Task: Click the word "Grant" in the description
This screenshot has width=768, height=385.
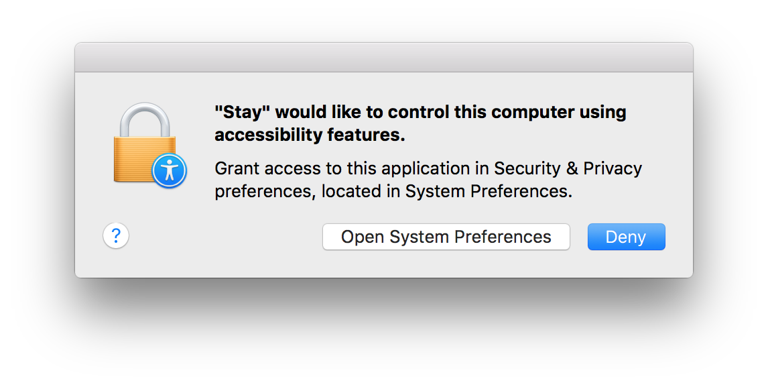Action: [237, 168]
